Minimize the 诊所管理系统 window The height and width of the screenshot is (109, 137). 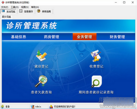click(x=116, y=2)
